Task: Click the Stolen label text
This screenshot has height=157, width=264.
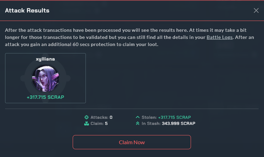Action: click(x=149, y=117)
